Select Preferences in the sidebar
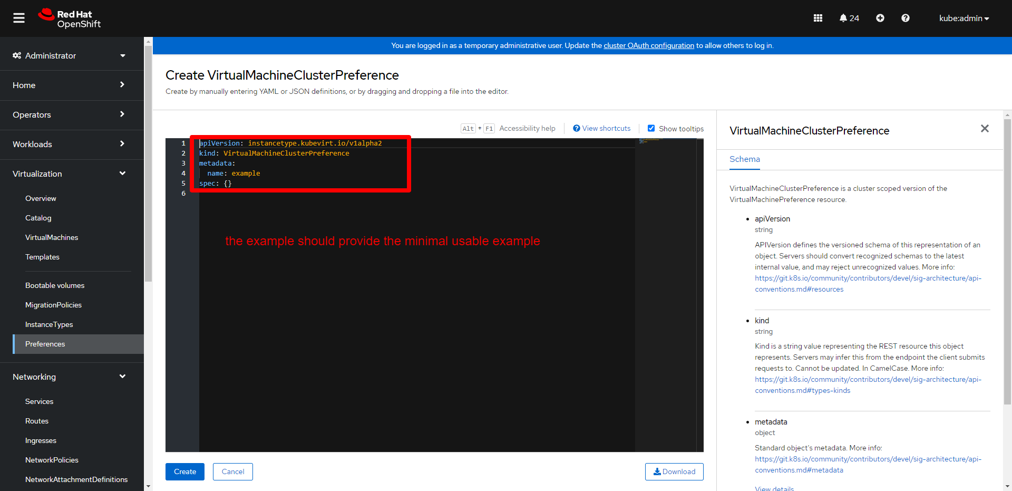 point(78,344)
